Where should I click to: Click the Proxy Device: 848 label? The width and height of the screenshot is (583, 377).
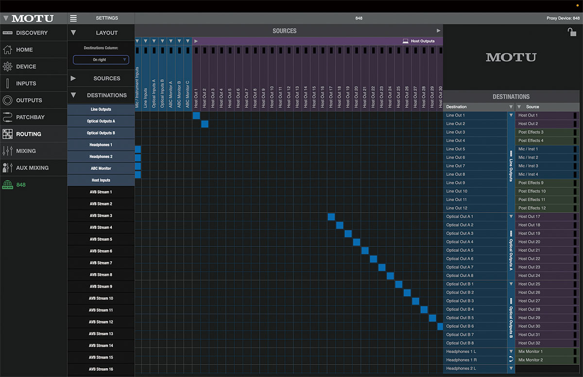point(563,18)
